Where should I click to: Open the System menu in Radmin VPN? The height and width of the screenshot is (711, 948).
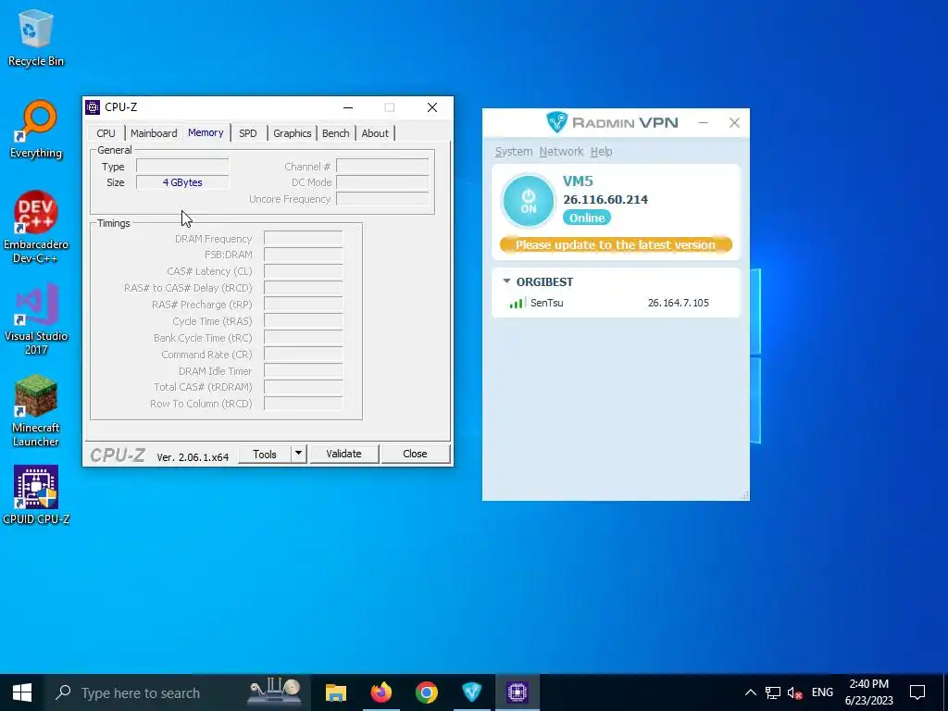point(514,152)
